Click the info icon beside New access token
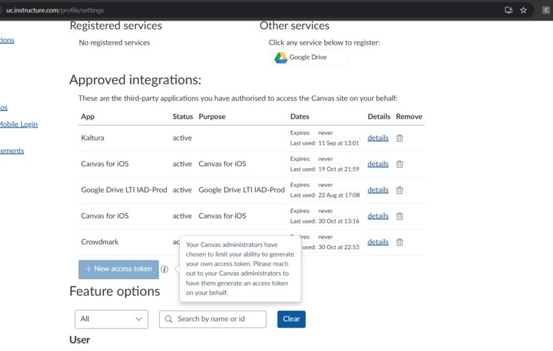The height and width of the screenshot is (351, 553). pos(165,269)
